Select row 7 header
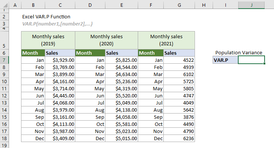The height and width of the screenshot is (148, 274). tap(5, 60)
